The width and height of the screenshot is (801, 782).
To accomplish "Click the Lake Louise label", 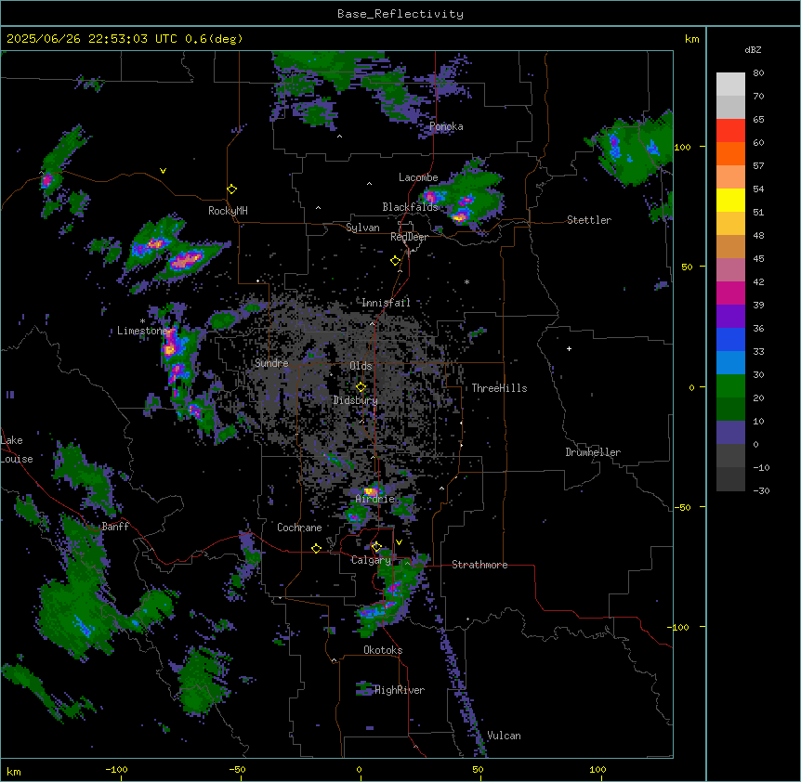I will pyautogui.click(x=15, y=450).
